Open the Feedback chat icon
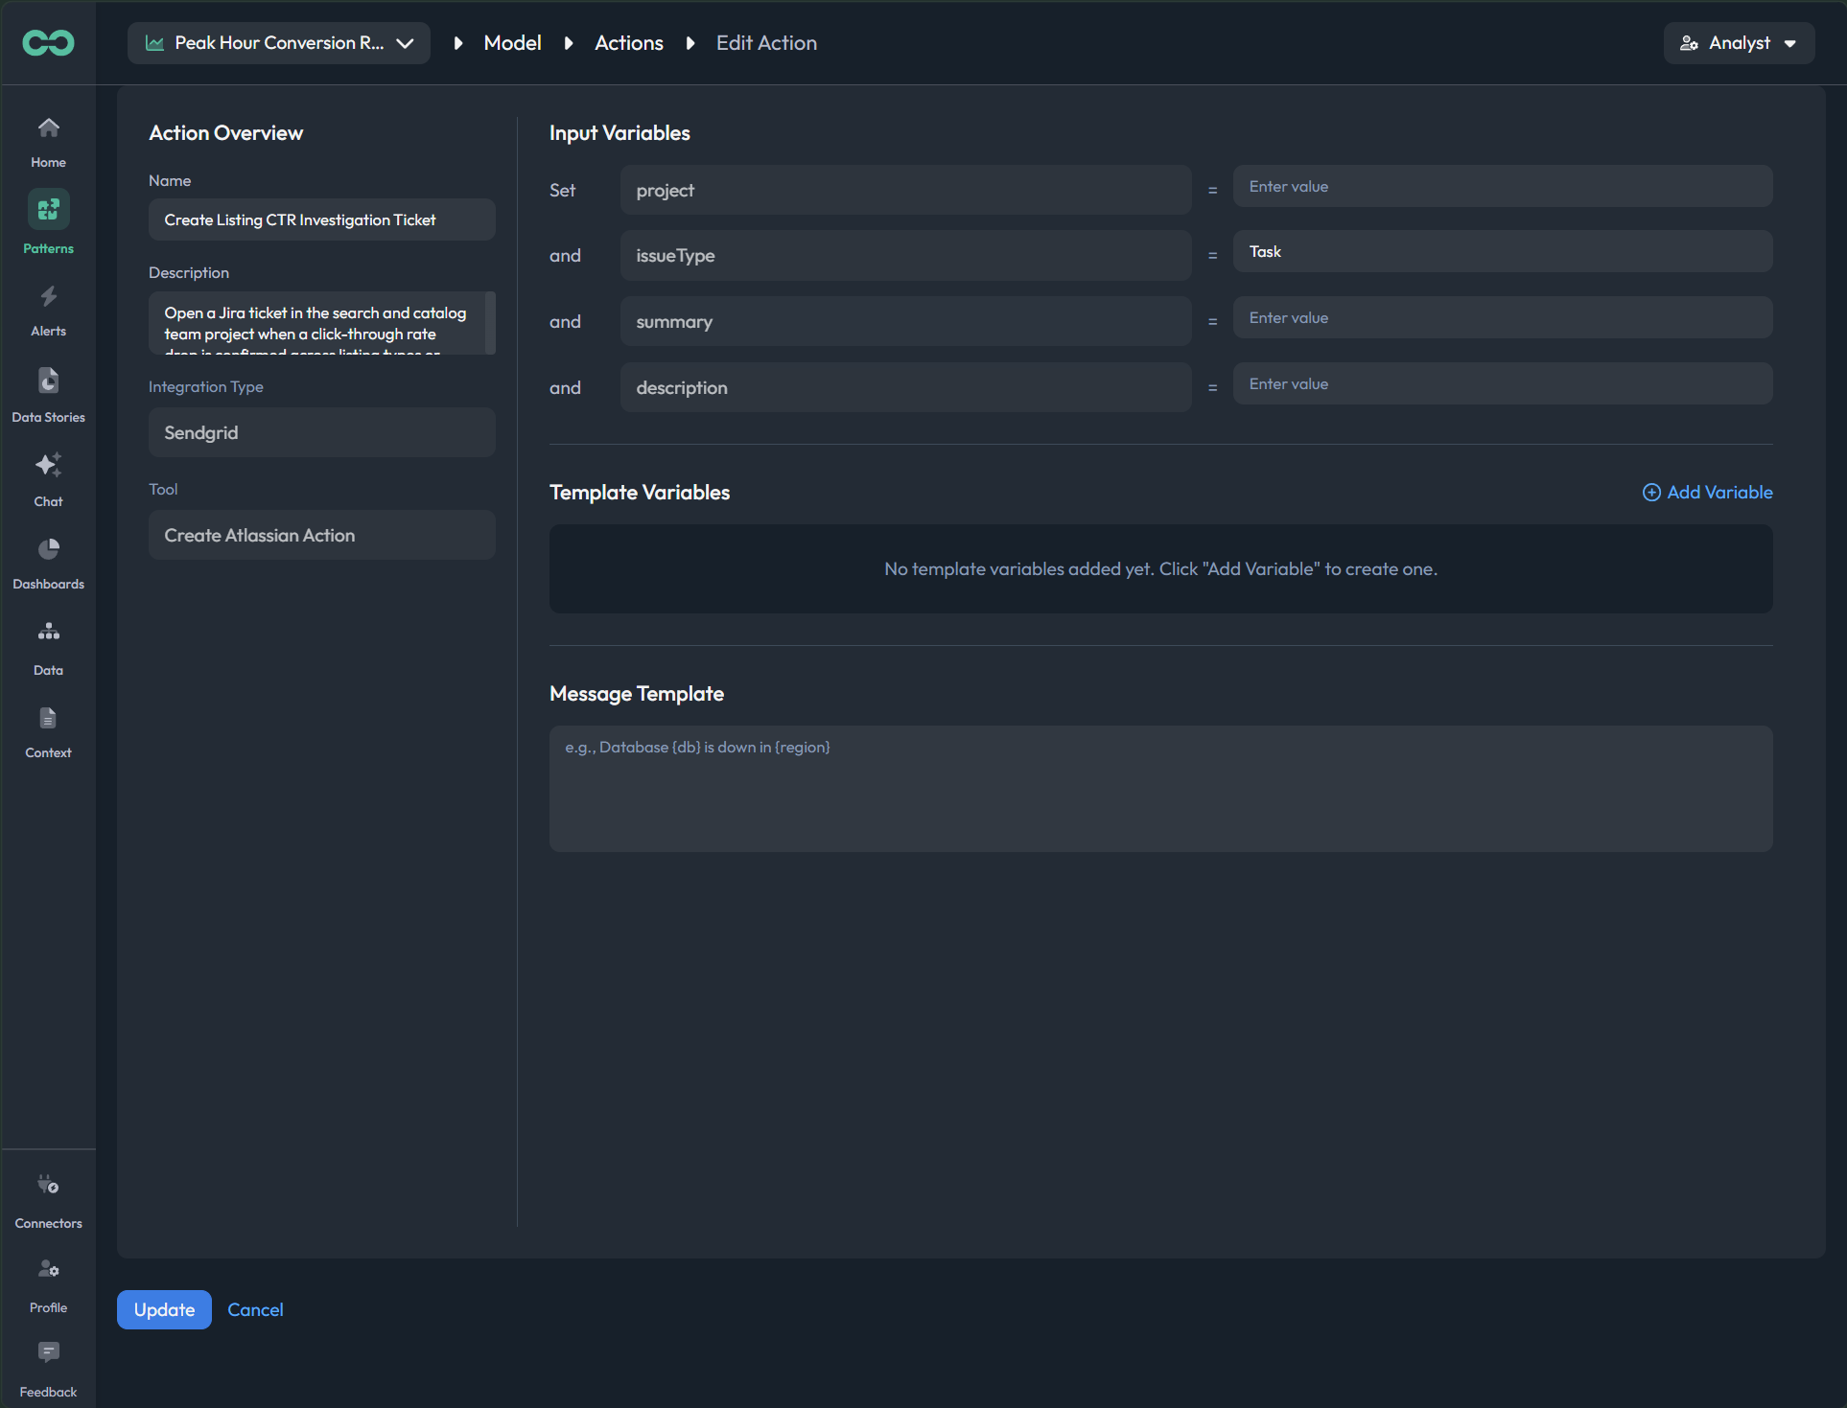 [x=48, y=1352]
